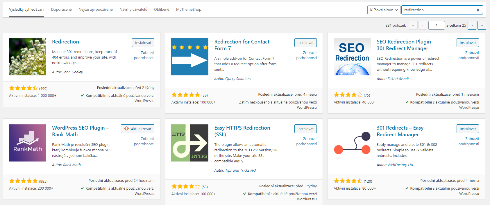Install Easy HTTPS Redirection (SSL)
490x205 pixels.
(305, 129)
